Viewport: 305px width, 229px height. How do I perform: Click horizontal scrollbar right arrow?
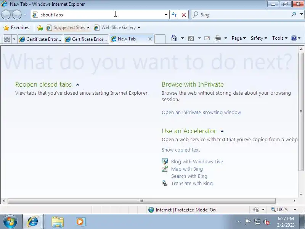pyautogui.click(x=294, y=201)
